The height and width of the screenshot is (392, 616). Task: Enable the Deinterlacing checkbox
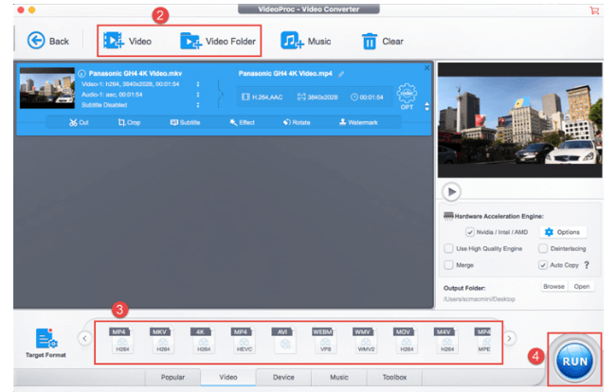543,248
